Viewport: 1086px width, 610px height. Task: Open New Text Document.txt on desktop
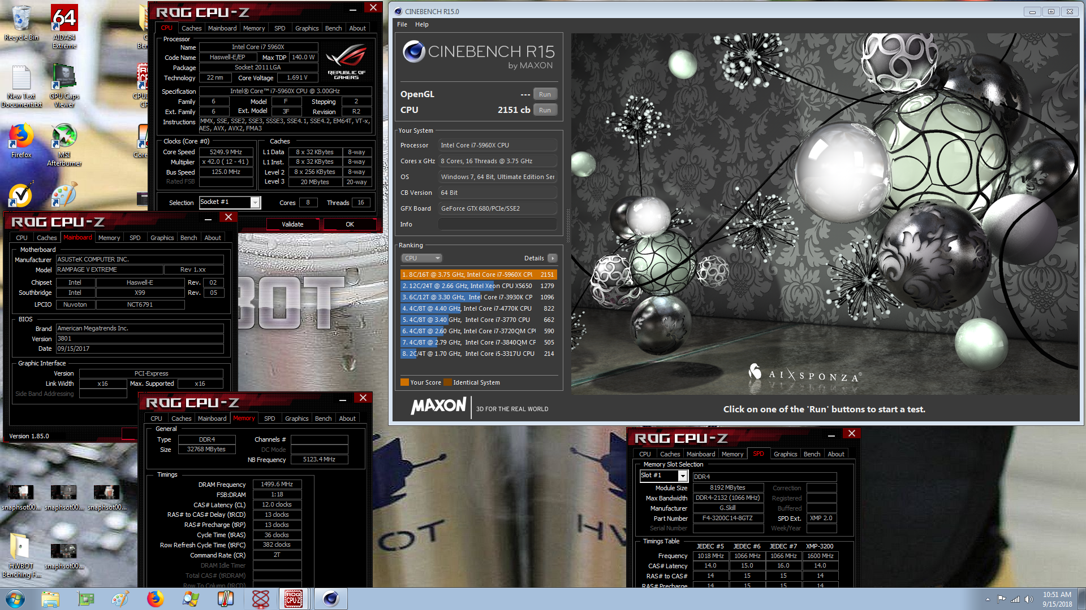click(x=21, y=86)
